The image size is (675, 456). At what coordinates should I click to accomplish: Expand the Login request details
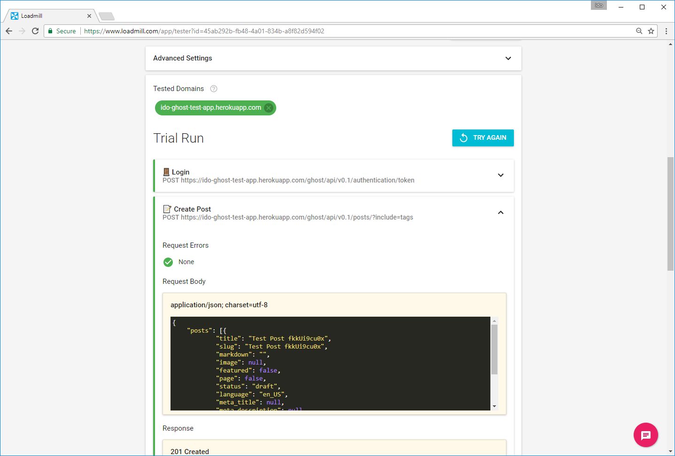501,175
